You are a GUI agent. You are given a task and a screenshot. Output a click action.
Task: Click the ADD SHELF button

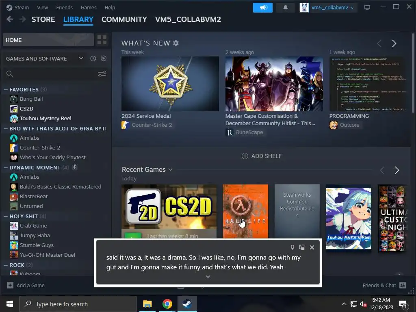pos(262,156)
